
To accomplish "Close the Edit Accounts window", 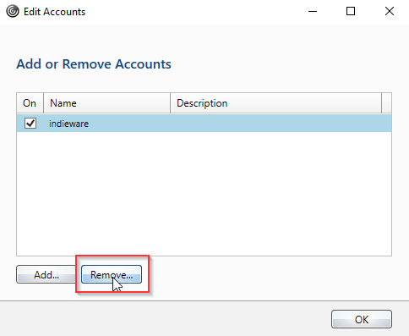I will click(390, 12).
